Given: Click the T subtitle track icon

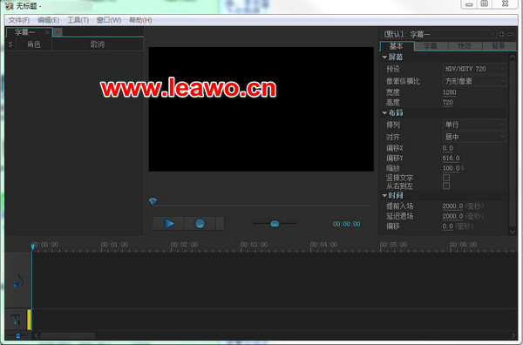Looking at the screenshot, I should (16, 320).
